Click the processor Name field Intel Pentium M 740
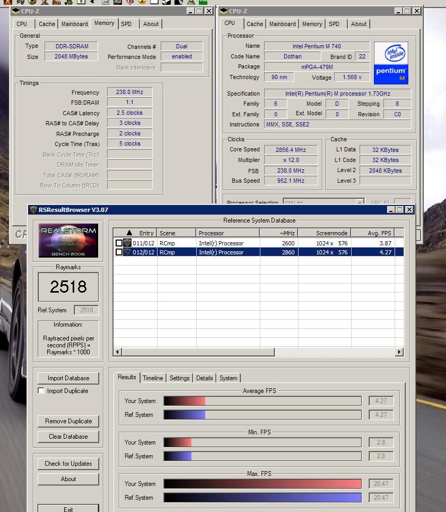Viewport: 446px width, 512px height. [x=317, y=46]
